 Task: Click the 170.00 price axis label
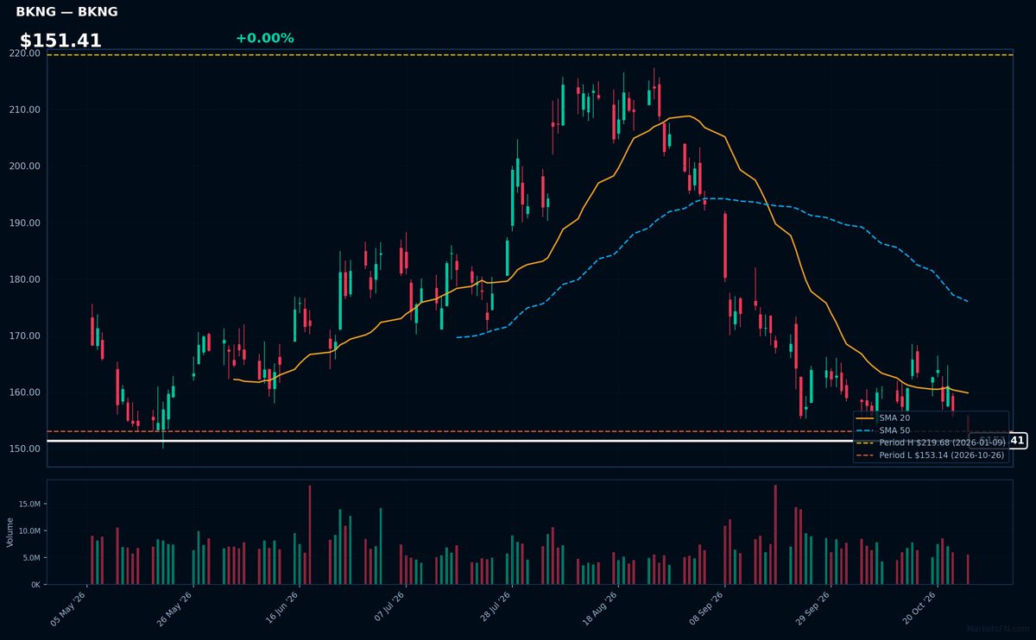tap(26, 336)
